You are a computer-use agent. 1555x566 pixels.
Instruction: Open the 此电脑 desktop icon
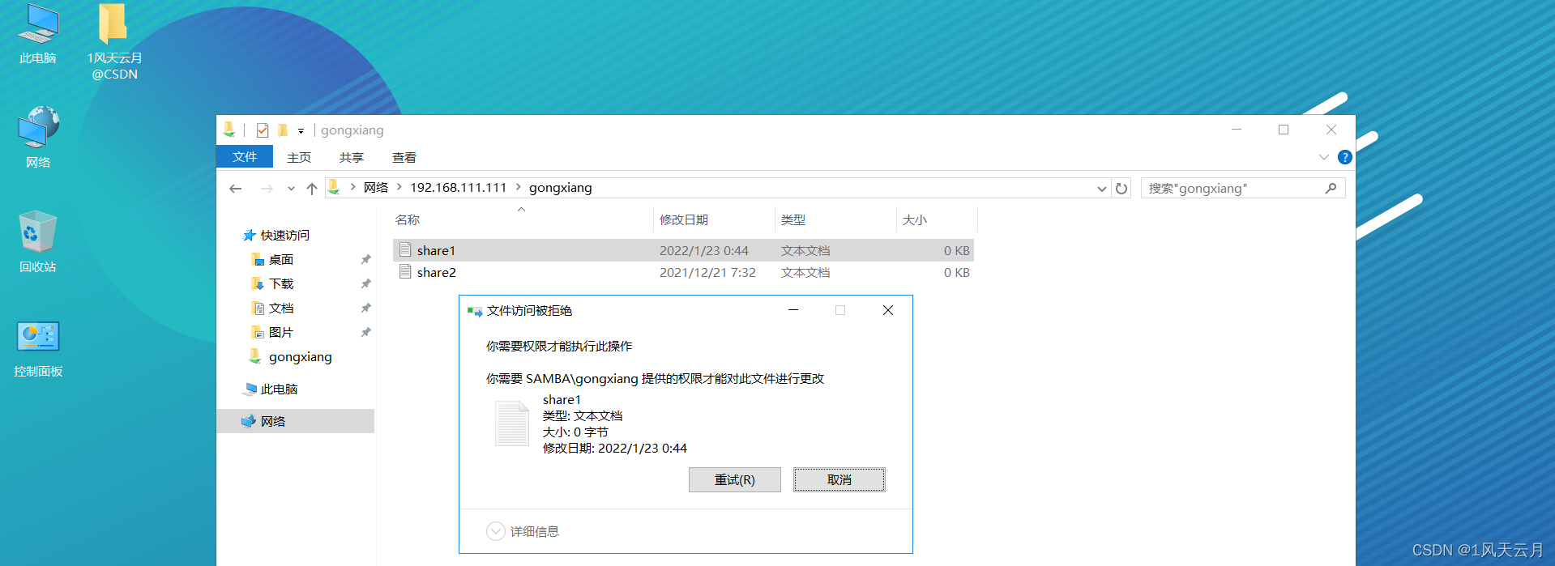point(38,35)
